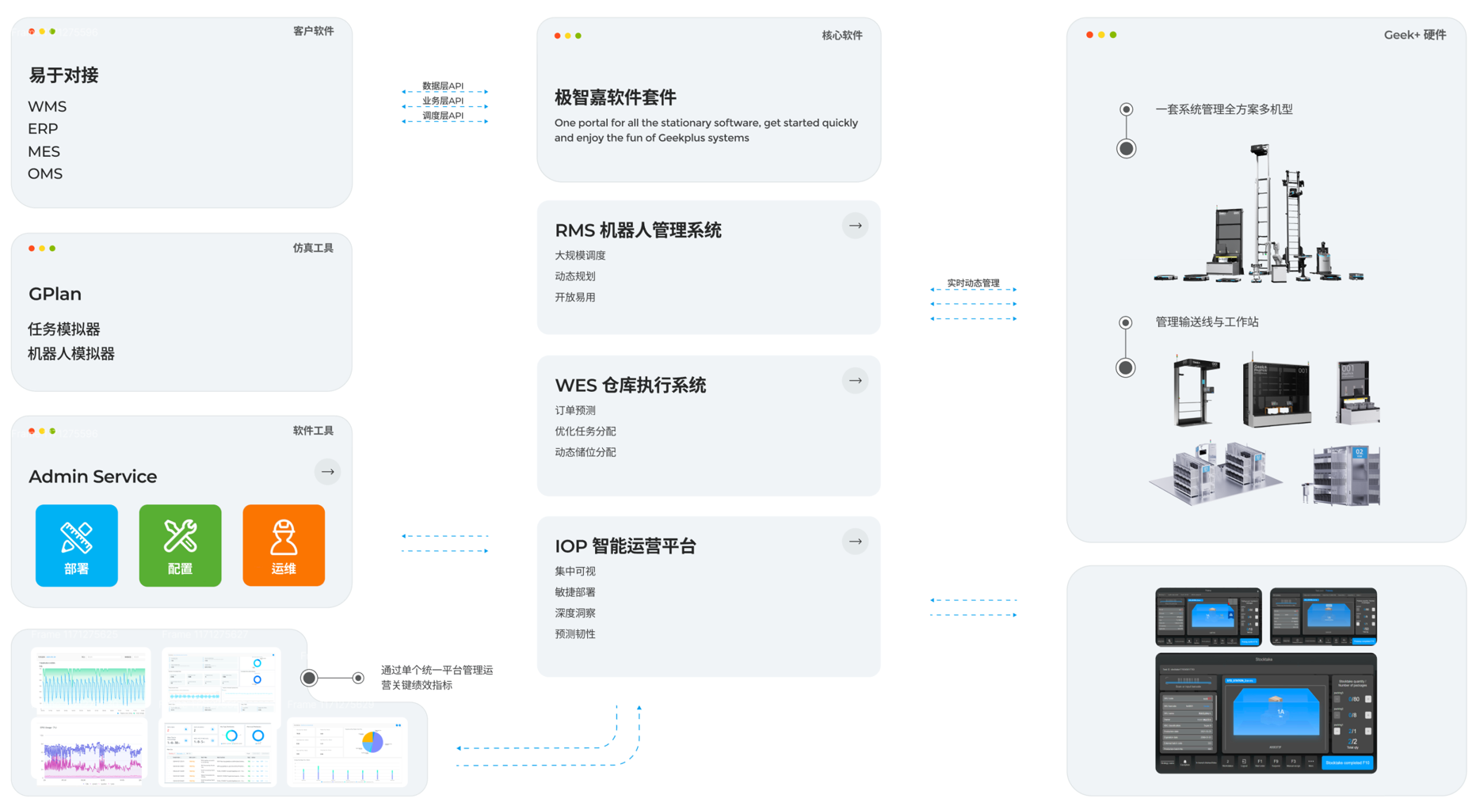
Task: Click the blue 部署 deployment icon
Action: 77,546
